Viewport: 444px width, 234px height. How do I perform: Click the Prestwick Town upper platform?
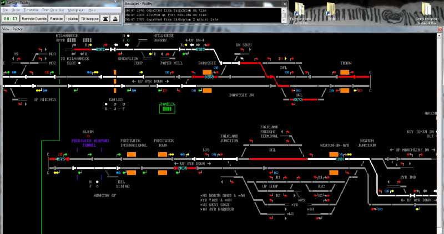tap(163, 154)
